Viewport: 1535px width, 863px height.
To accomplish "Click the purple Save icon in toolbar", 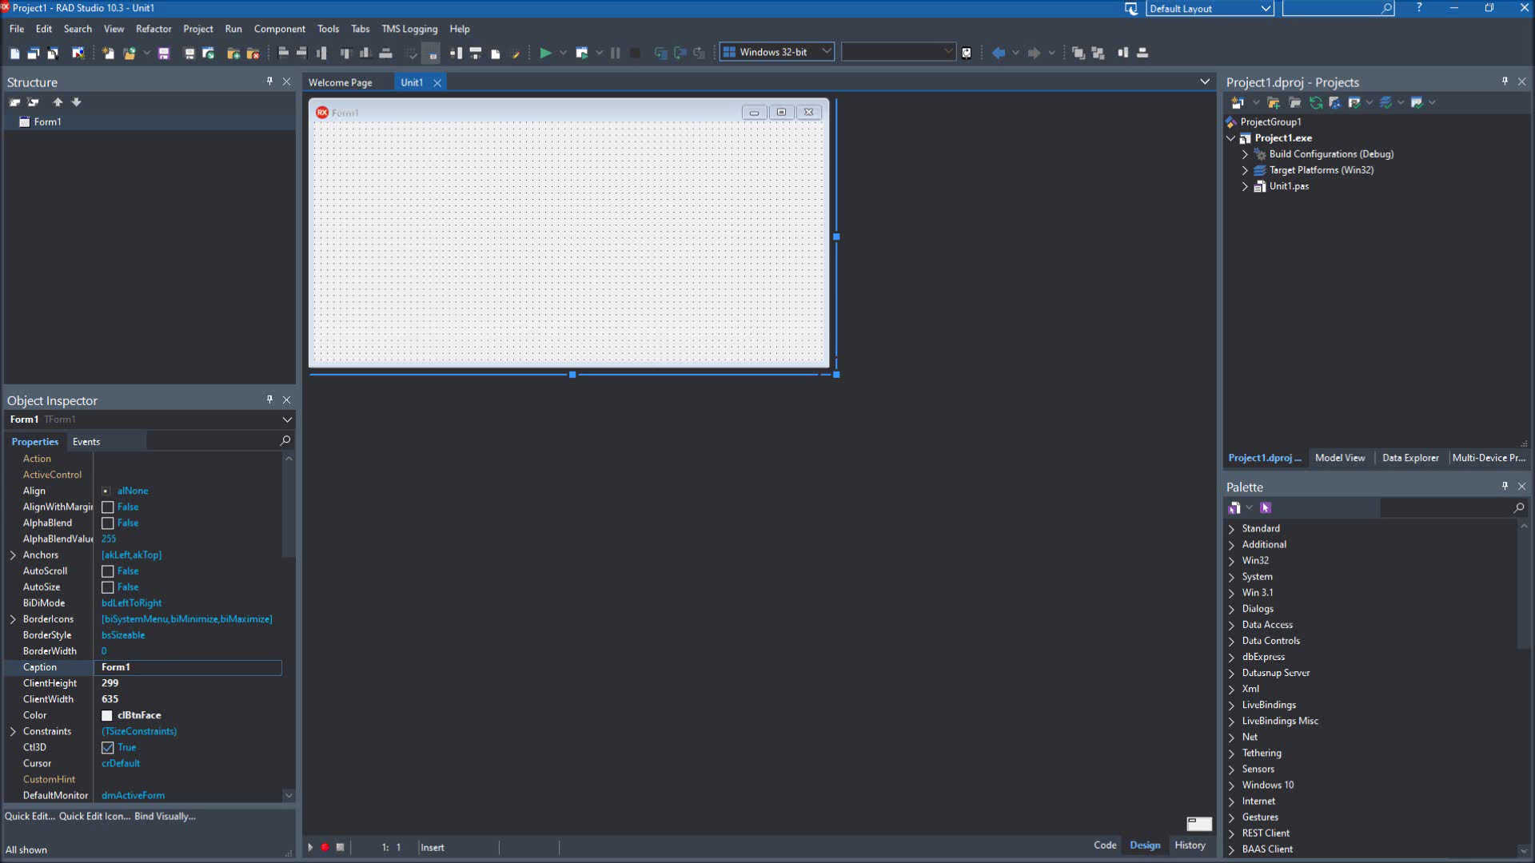I will click(x=164, y=53).
